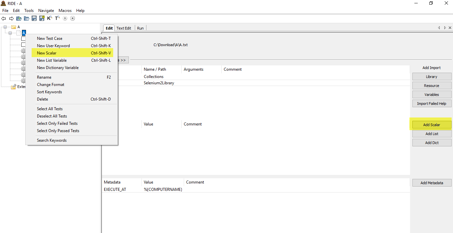Image resolution: width=453 pixels, height=233 pixels.
Task: Click the Go Back navigation arrow icon
Action: (x=4, y=18)
